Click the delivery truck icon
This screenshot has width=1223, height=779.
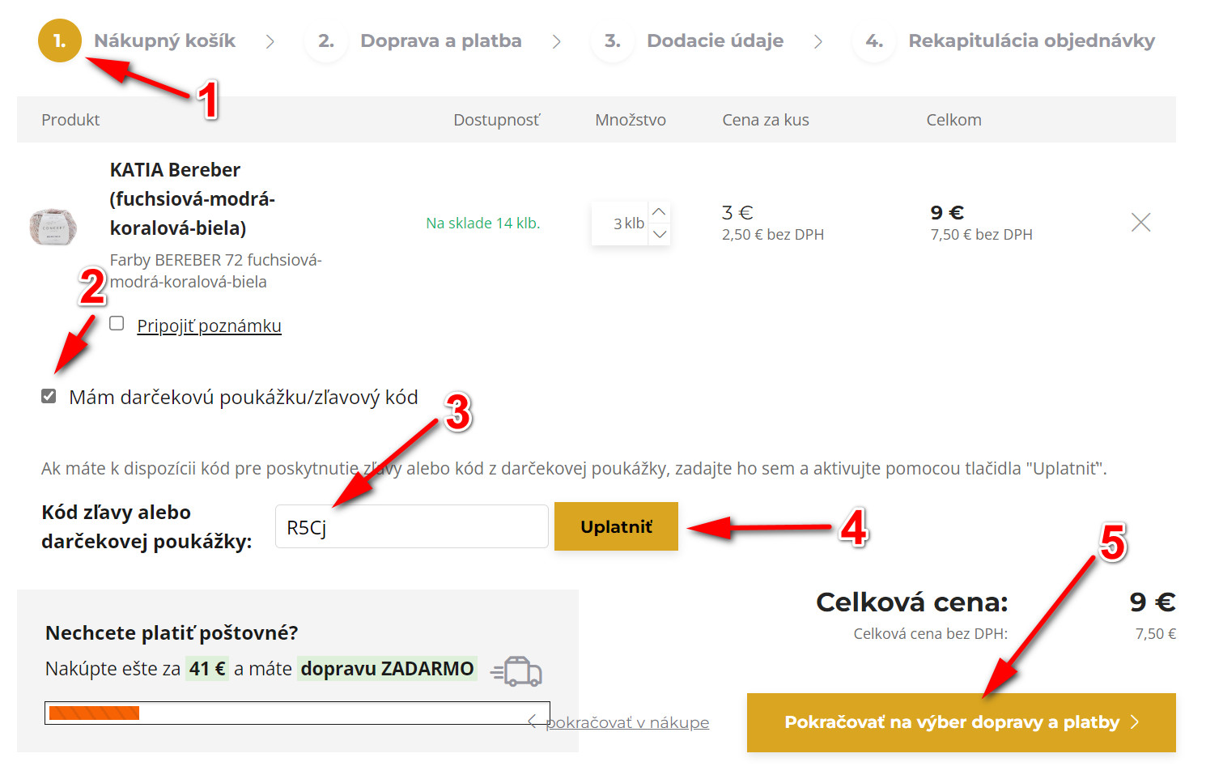519,671
